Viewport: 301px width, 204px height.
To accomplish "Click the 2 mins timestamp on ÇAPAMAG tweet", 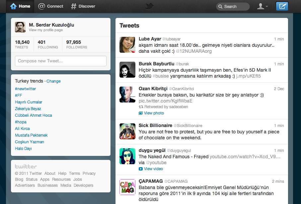I will pos(278,181).
